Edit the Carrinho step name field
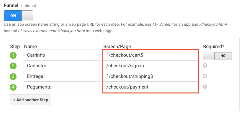Viewport: 244px width, 116px height. tap(61, 55)
